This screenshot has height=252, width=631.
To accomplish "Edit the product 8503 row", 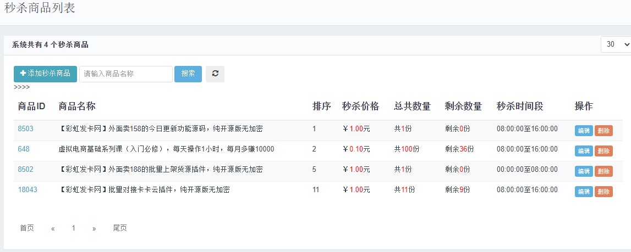I will 584,131.
